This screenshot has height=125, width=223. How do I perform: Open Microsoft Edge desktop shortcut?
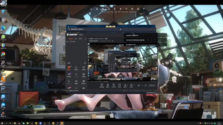(3, 29)
